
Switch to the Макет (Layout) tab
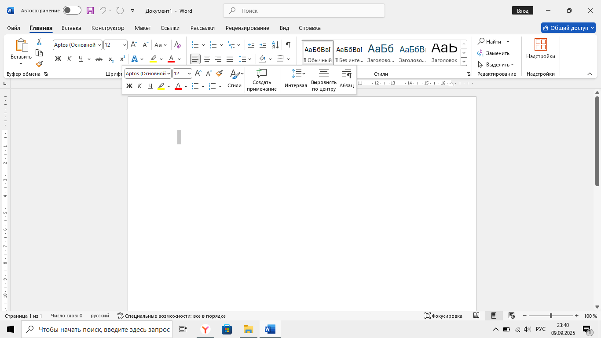[143, 28]
